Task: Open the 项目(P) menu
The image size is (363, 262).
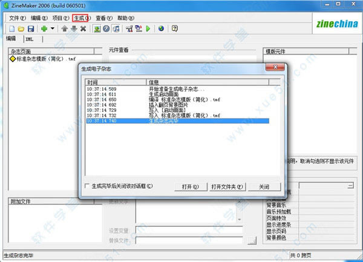Action: click(60, 18)
